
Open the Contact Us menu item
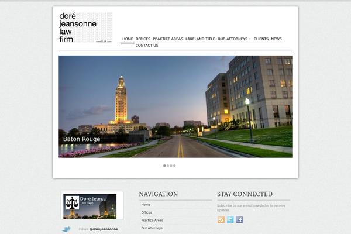147,46
